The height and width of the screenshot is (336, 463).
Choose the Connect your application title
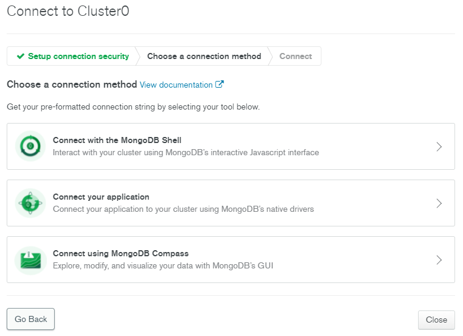coord(101,197)
